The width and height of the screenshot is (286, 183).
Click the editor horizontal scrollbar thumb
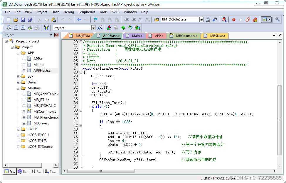click(x=101, y=171)
